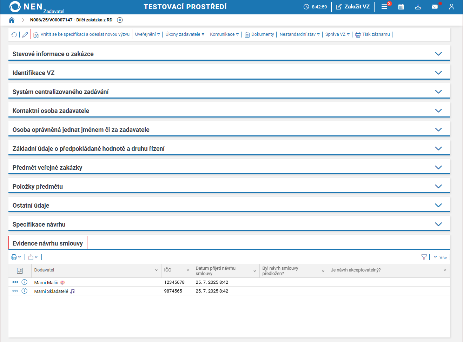Click the Založit VZ button

tap(353, 7)
